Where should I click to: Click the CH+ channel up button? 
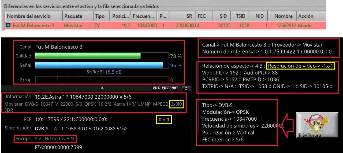(x=156, y=88)
